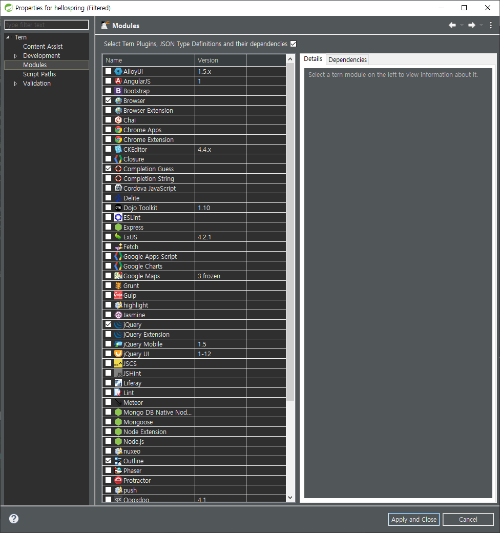Click the Jasmine icon
Viewport: 500px width, 533px height.
click(118, 315)
